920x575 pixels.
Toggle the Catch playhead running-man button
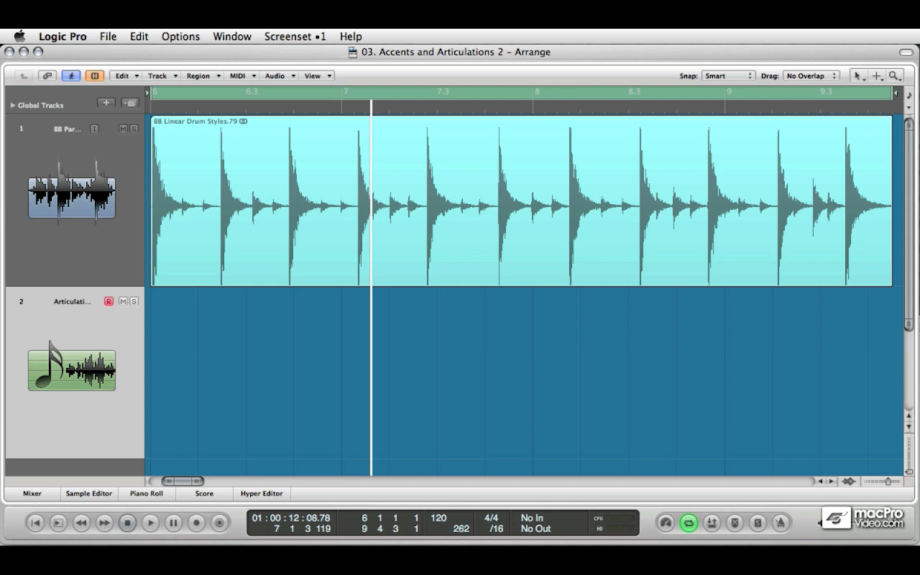click(x=70, y=75)
